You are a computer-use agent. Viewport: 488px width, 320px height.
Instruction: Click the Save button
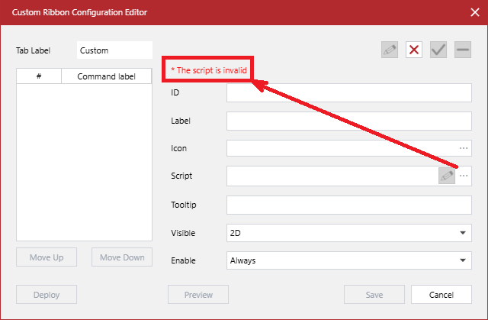click(374, 294)
